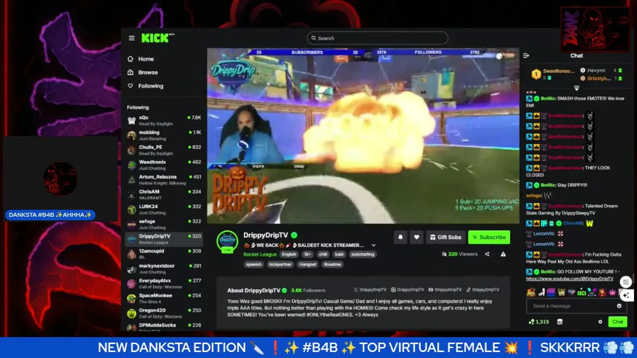Open DrippyDripTV X profile link
The width and height of the screenshot is (637, 358).
coord(370,289)
